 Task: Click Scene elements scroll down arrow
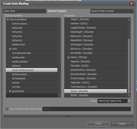coord(59,96)
